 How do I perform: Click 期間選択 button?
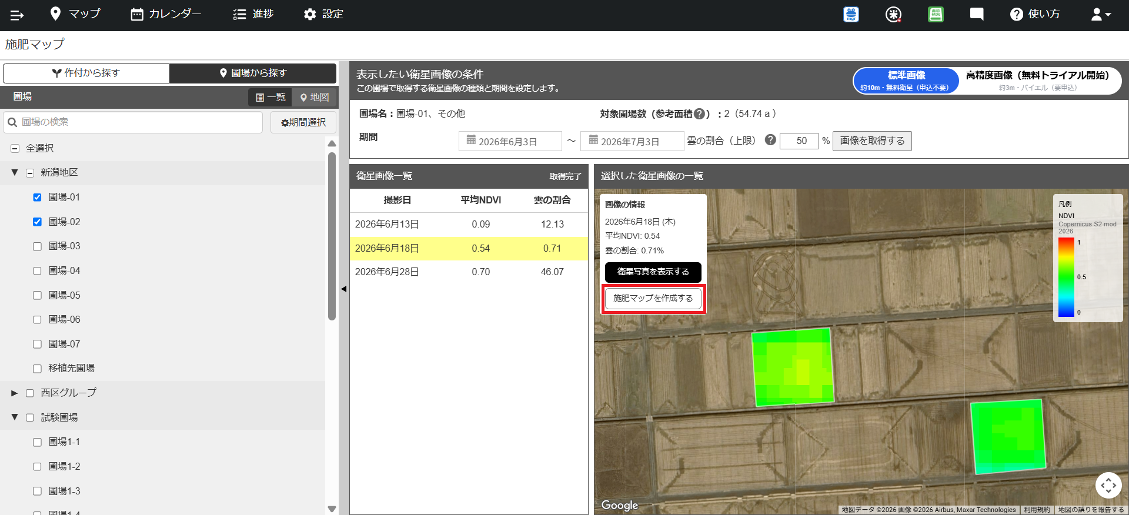point(303,122)
